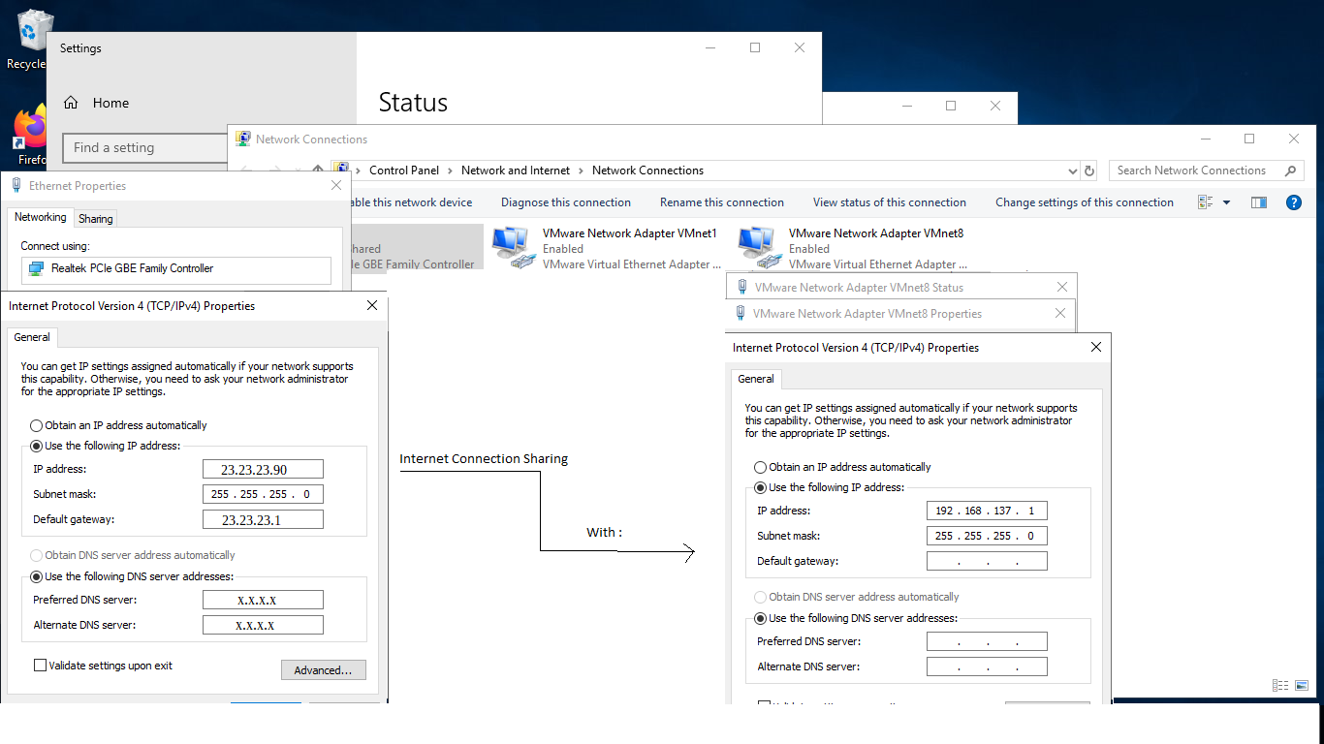This screenshot has width=1324, height=744.
Task: Click View status of this connection
Action: 890,202
